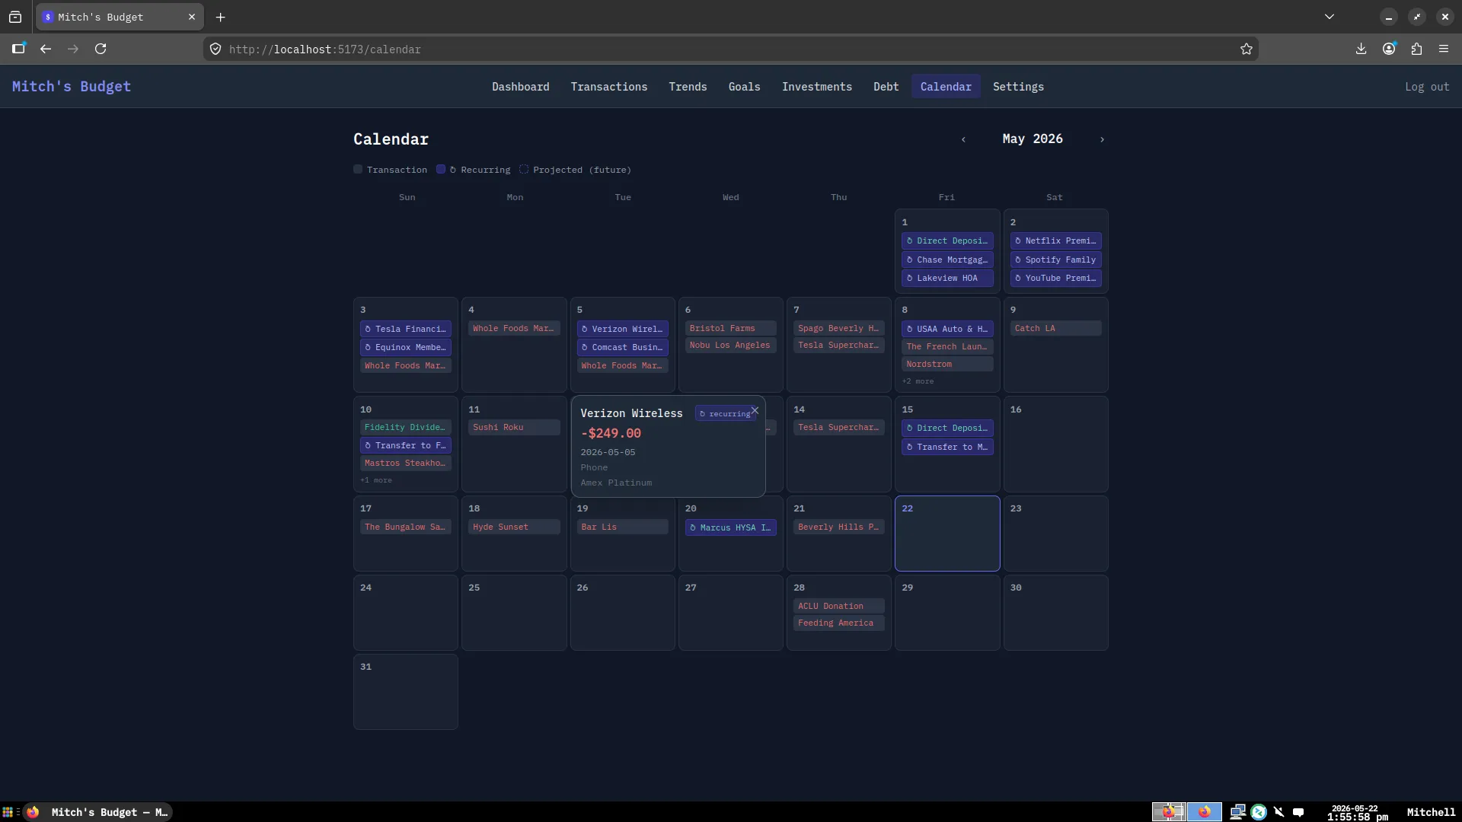Open the browser downloads icon
Viewport: 1462px width, 822px height.
click(1361, 49)
